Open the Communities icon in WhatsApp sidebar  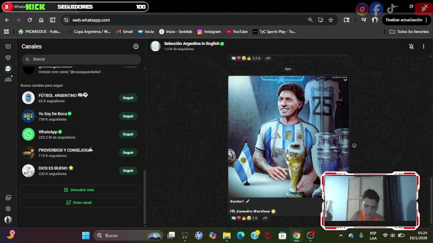[8, 80]
